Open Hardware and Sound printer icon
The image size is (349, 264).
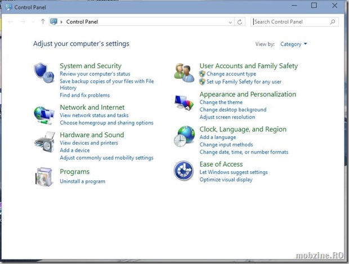coord(44,142)
